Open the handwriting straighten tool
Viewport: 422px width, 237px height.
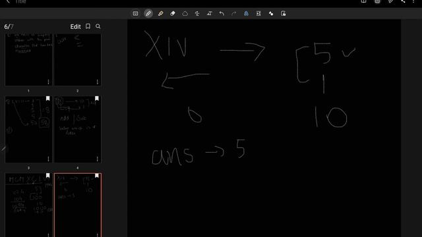(197, 13)
